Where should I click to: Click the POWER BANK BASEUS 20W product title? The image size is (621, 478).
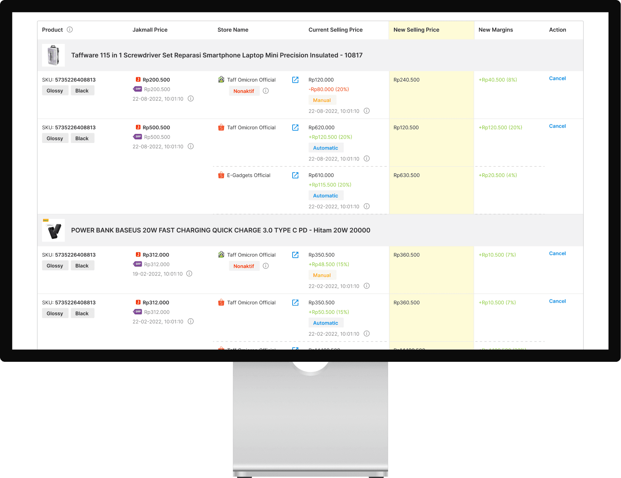(221, 230)
